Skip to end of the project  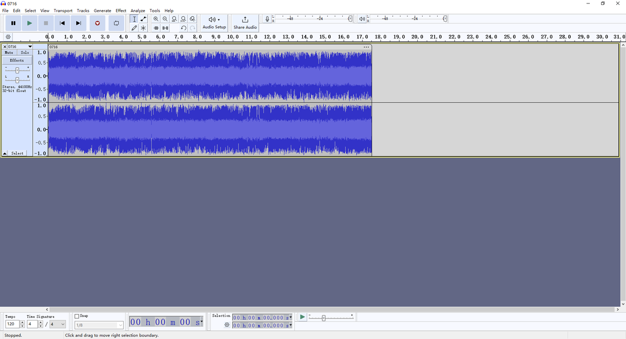[x=79, y=23]
